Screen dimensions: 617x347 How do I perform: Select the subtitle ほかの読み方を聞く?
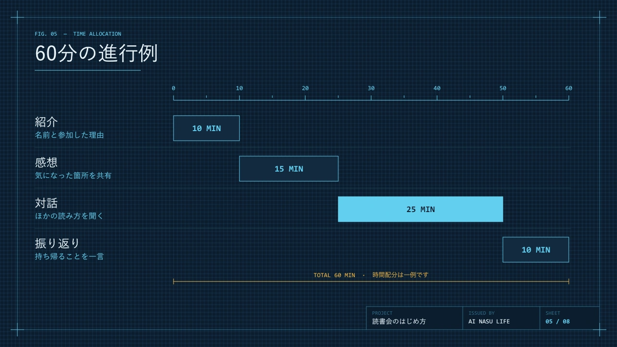click(69, 216)
